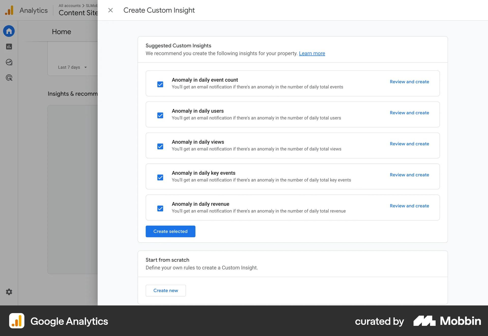Select the Home tab
The height and width of the screenshot is (336, 488).
coord(61,32)
